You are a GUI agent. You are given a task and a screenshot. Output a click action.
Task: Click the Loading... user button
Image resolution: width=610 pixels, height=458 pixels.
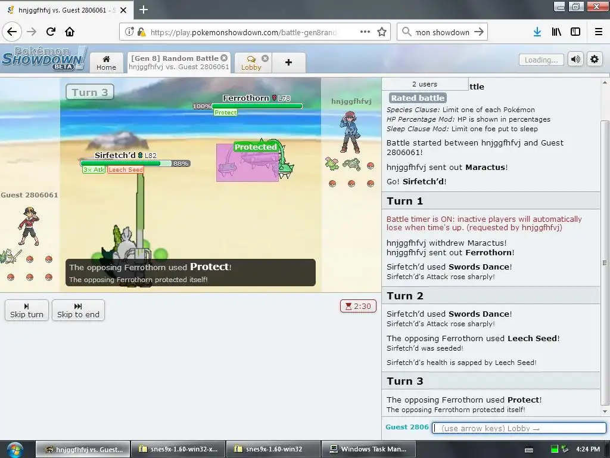pos(541,60)
